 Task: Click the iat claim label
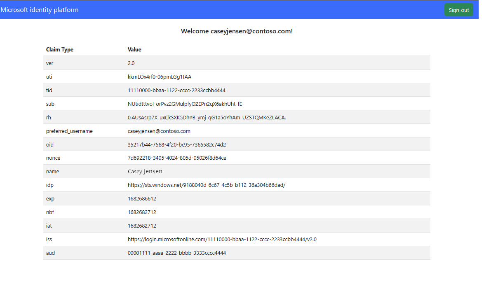click(x=49, y=226)
